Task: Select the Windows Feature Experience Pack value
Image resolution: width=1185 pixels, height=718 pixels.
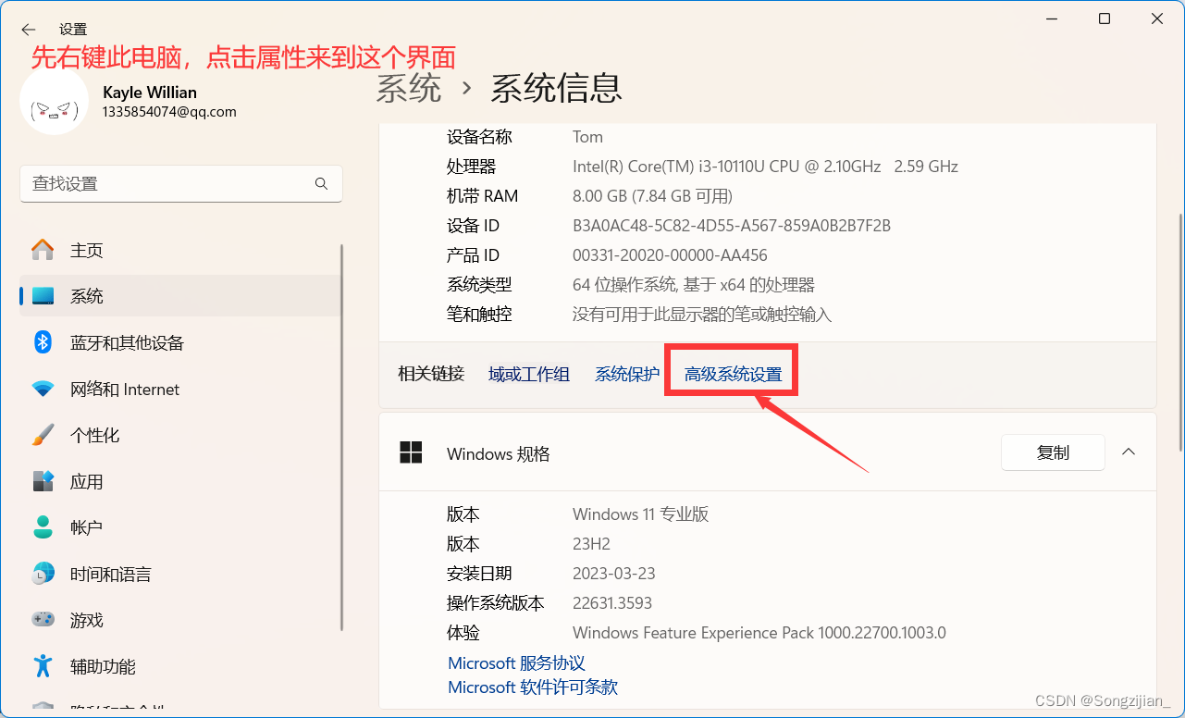Action: (759, 633)
